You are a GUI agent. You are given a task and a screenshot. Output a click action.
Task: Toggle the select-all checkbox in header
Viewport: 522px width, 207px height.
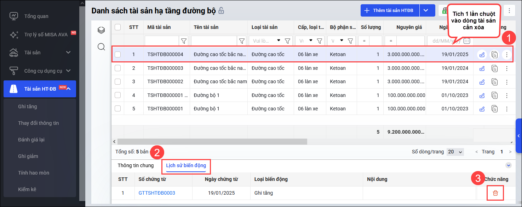point(118,27)
